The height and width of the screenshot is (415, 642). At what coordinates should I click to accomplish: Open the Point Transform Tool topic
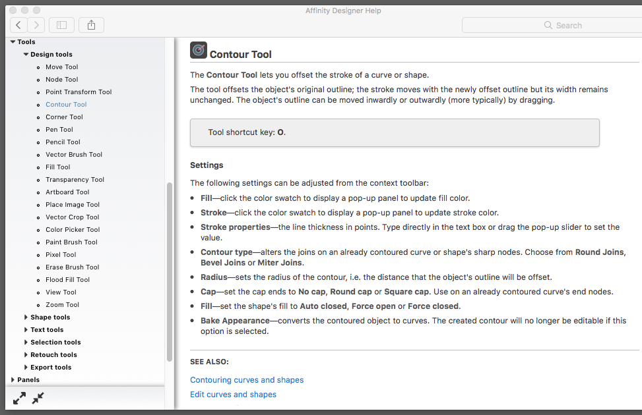[79, 92]
